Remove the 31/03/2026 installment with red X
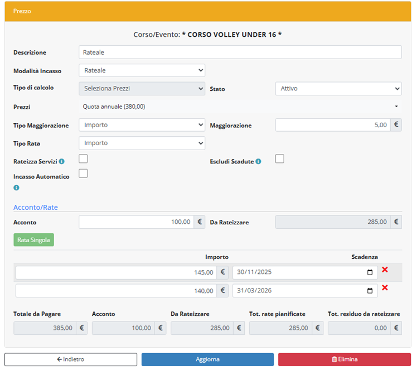Image resolution: width=412 pixels, height=370 pixels. [385, 288]
